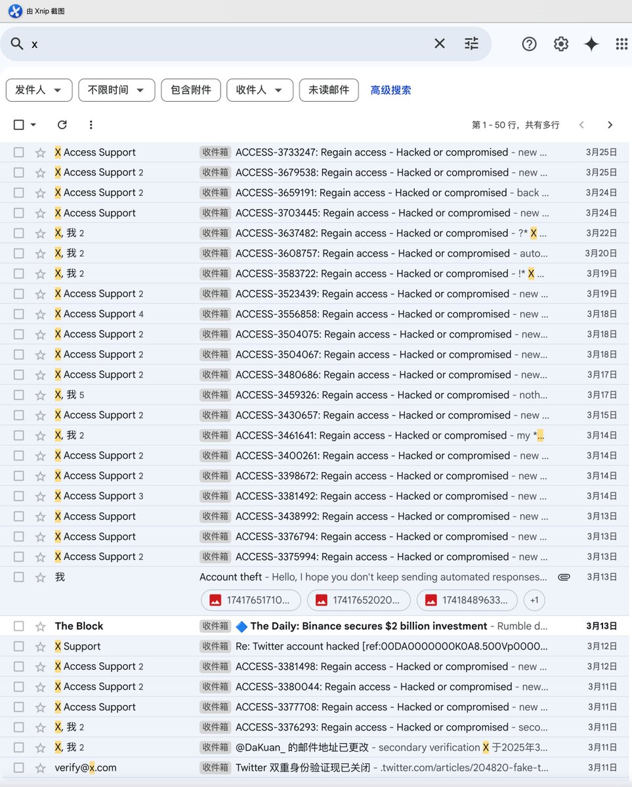Go to previous page of results arrow
Screen dimensions: 632x787
pos(581,125)
